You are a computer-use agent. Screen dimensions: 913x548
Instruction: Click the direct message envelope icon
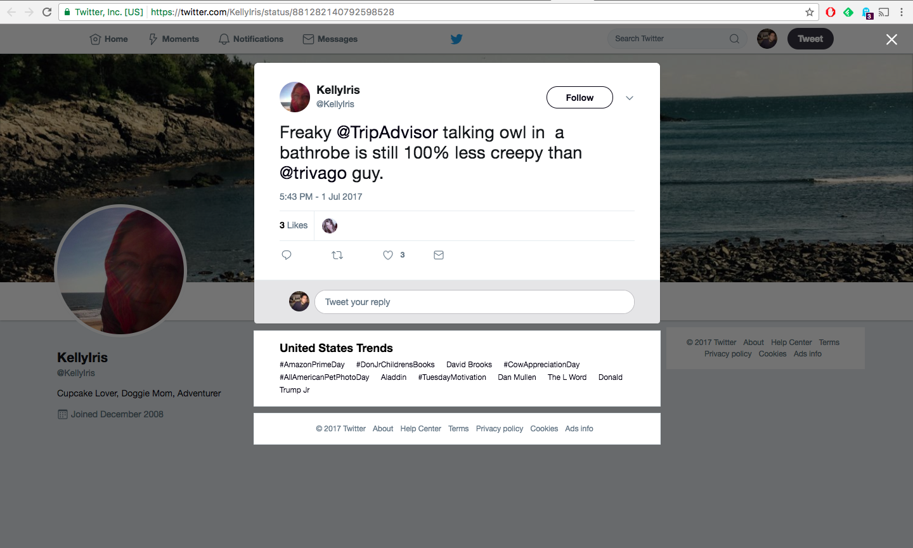439,255
